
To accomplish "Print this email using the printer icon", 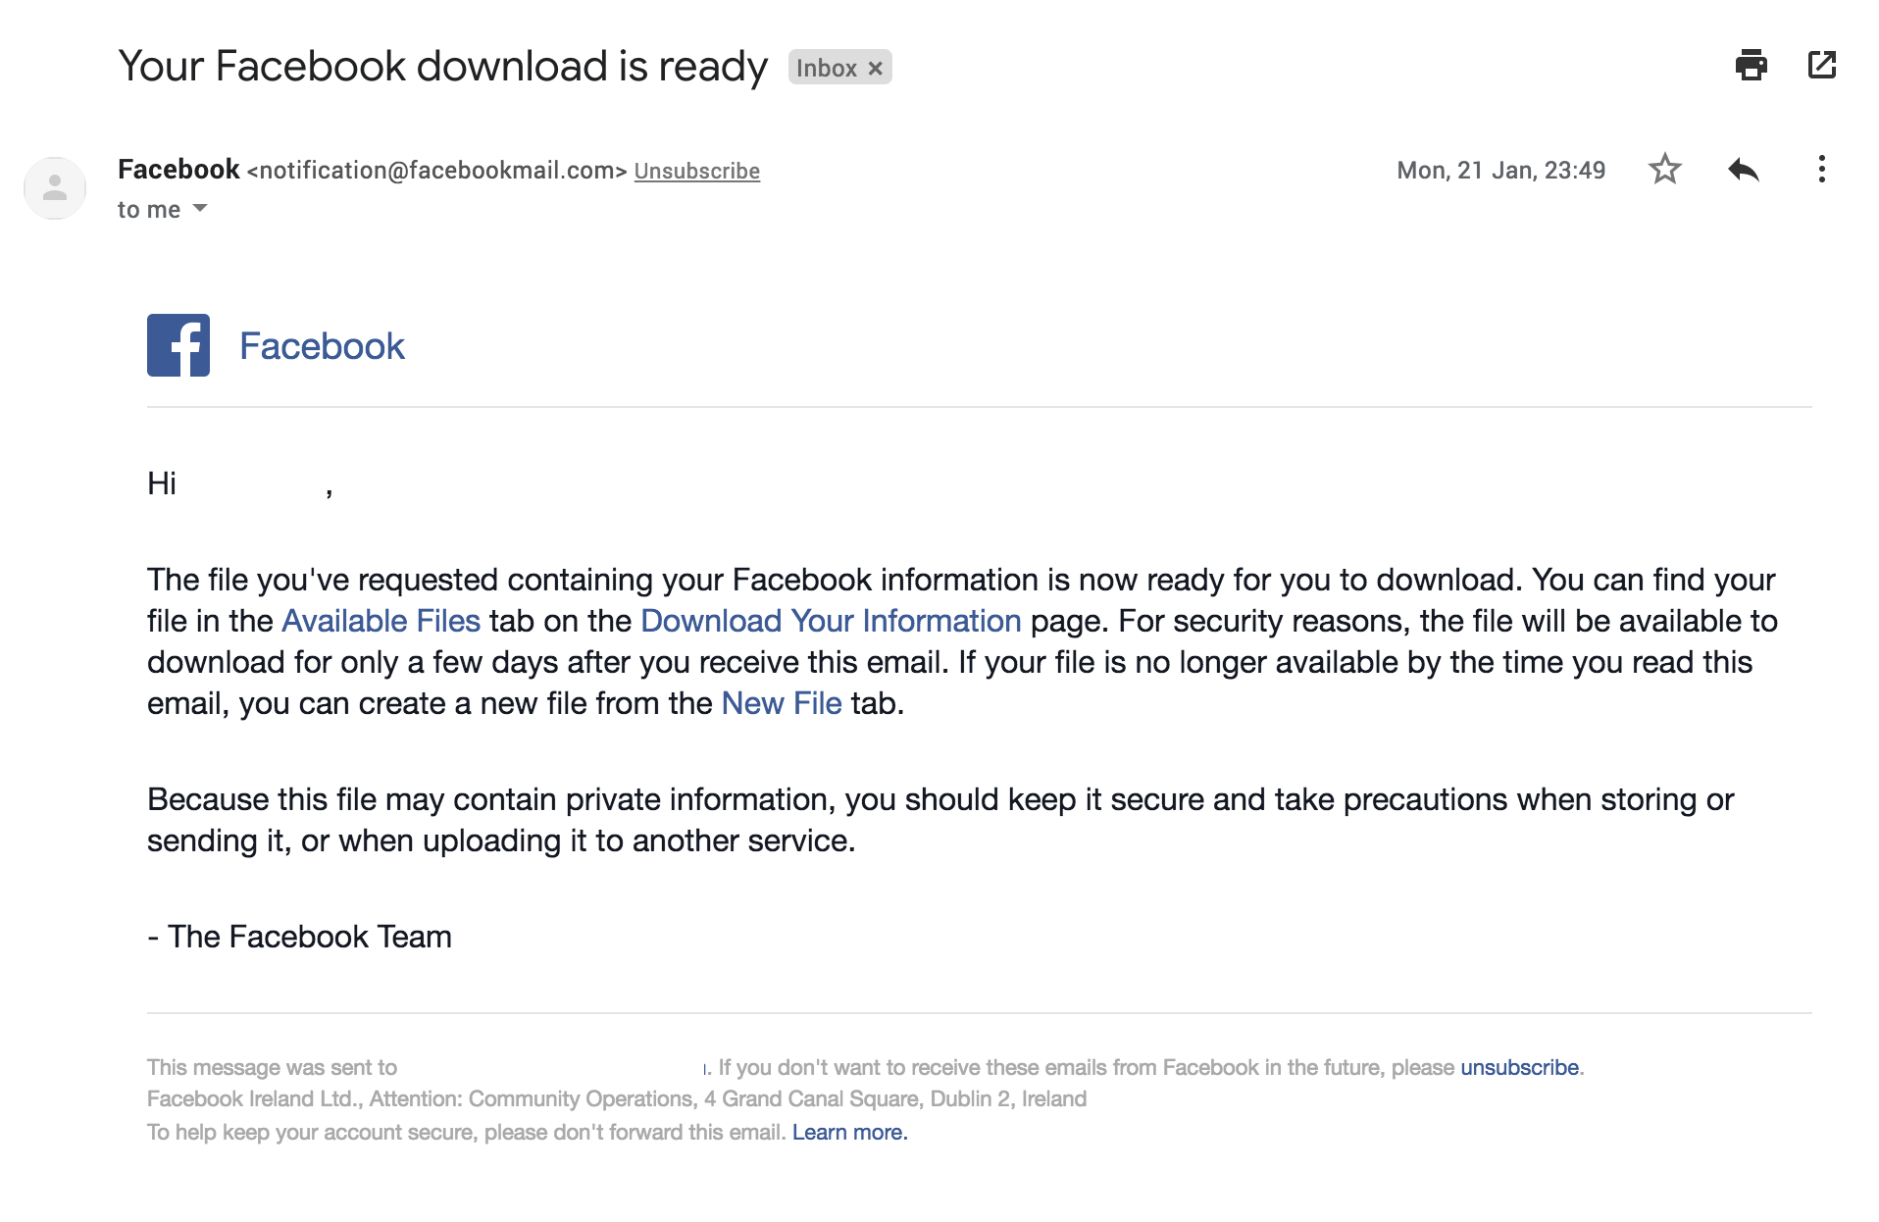I will (1751, 66).
